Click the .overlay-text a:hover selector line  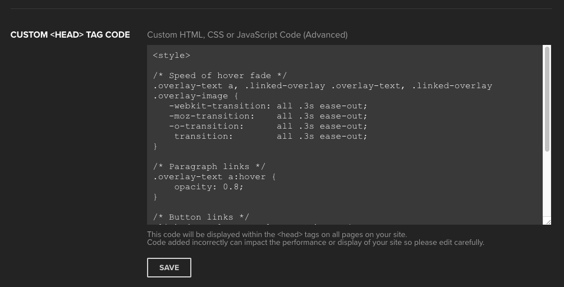pos(214,177)
